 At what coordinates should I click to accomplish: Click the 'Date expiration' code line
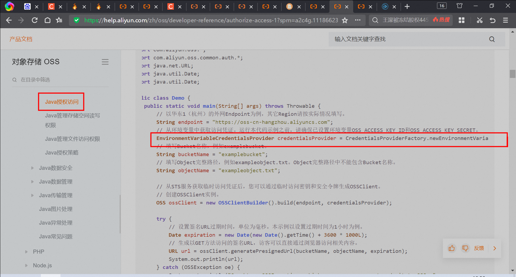coord(268,235)
